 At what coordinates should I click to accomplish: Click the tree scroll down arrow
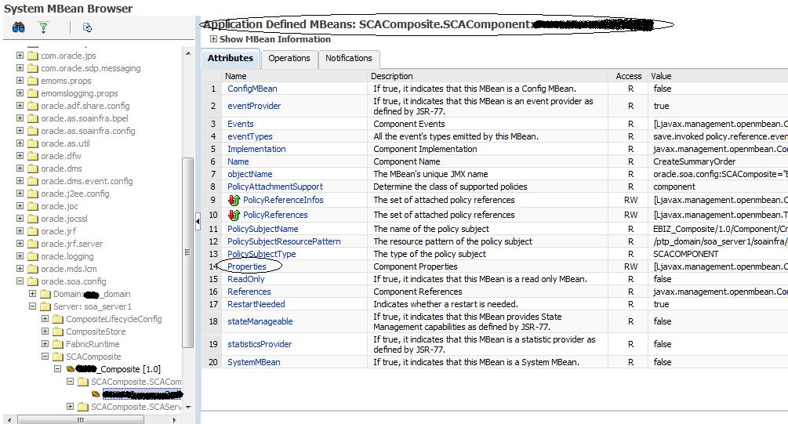click(x=188, y=407)
